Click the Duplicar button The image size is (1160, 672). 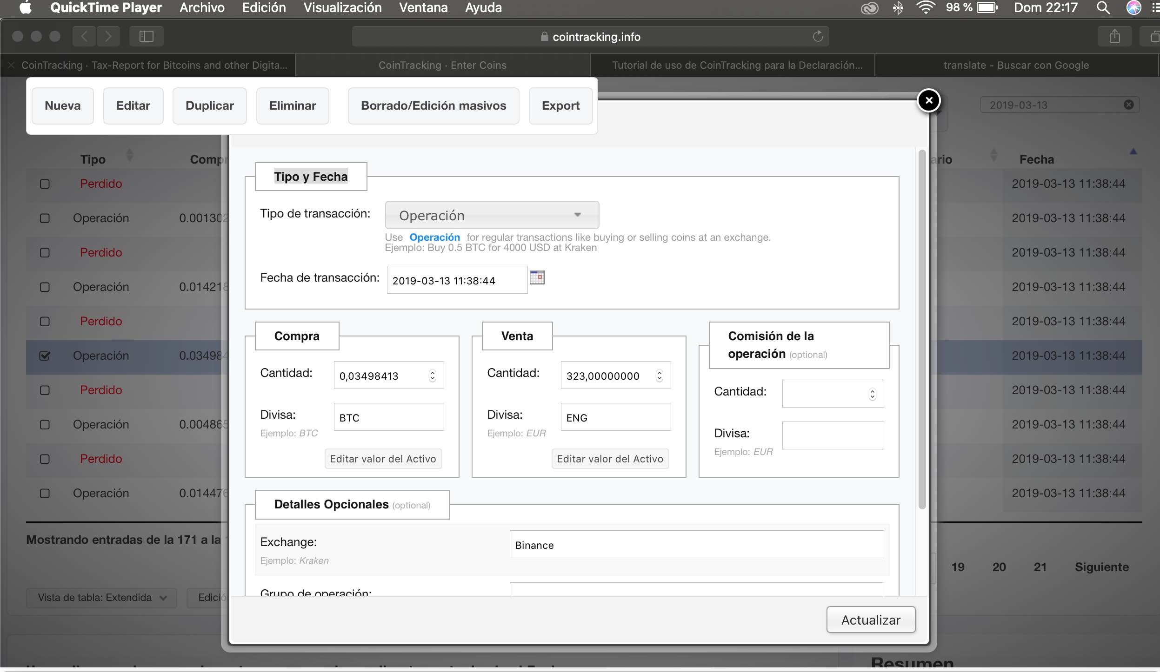[x=209, y=106]
